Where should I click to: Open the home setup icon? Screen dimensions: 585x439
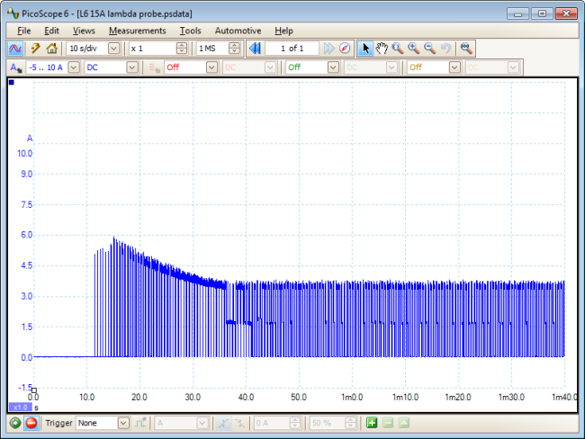coord(51,48)
